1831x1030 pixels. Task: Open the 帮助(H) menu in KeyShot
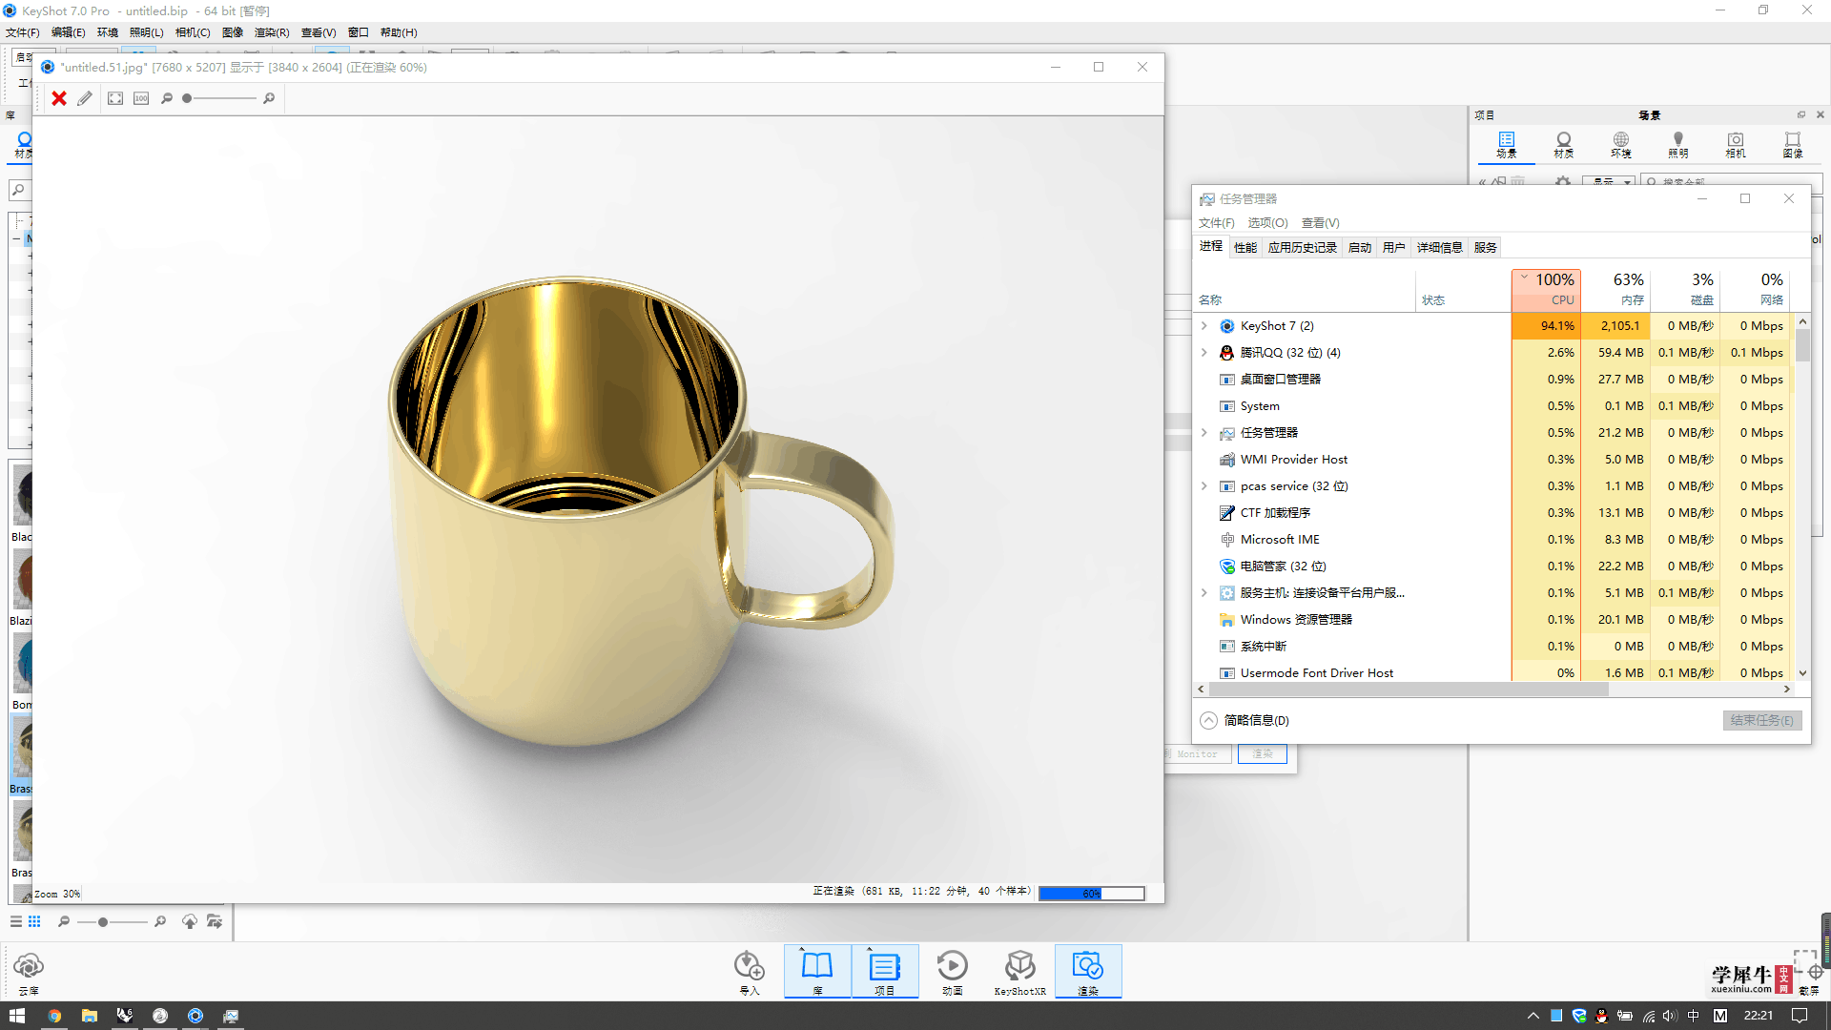[399, 32]
